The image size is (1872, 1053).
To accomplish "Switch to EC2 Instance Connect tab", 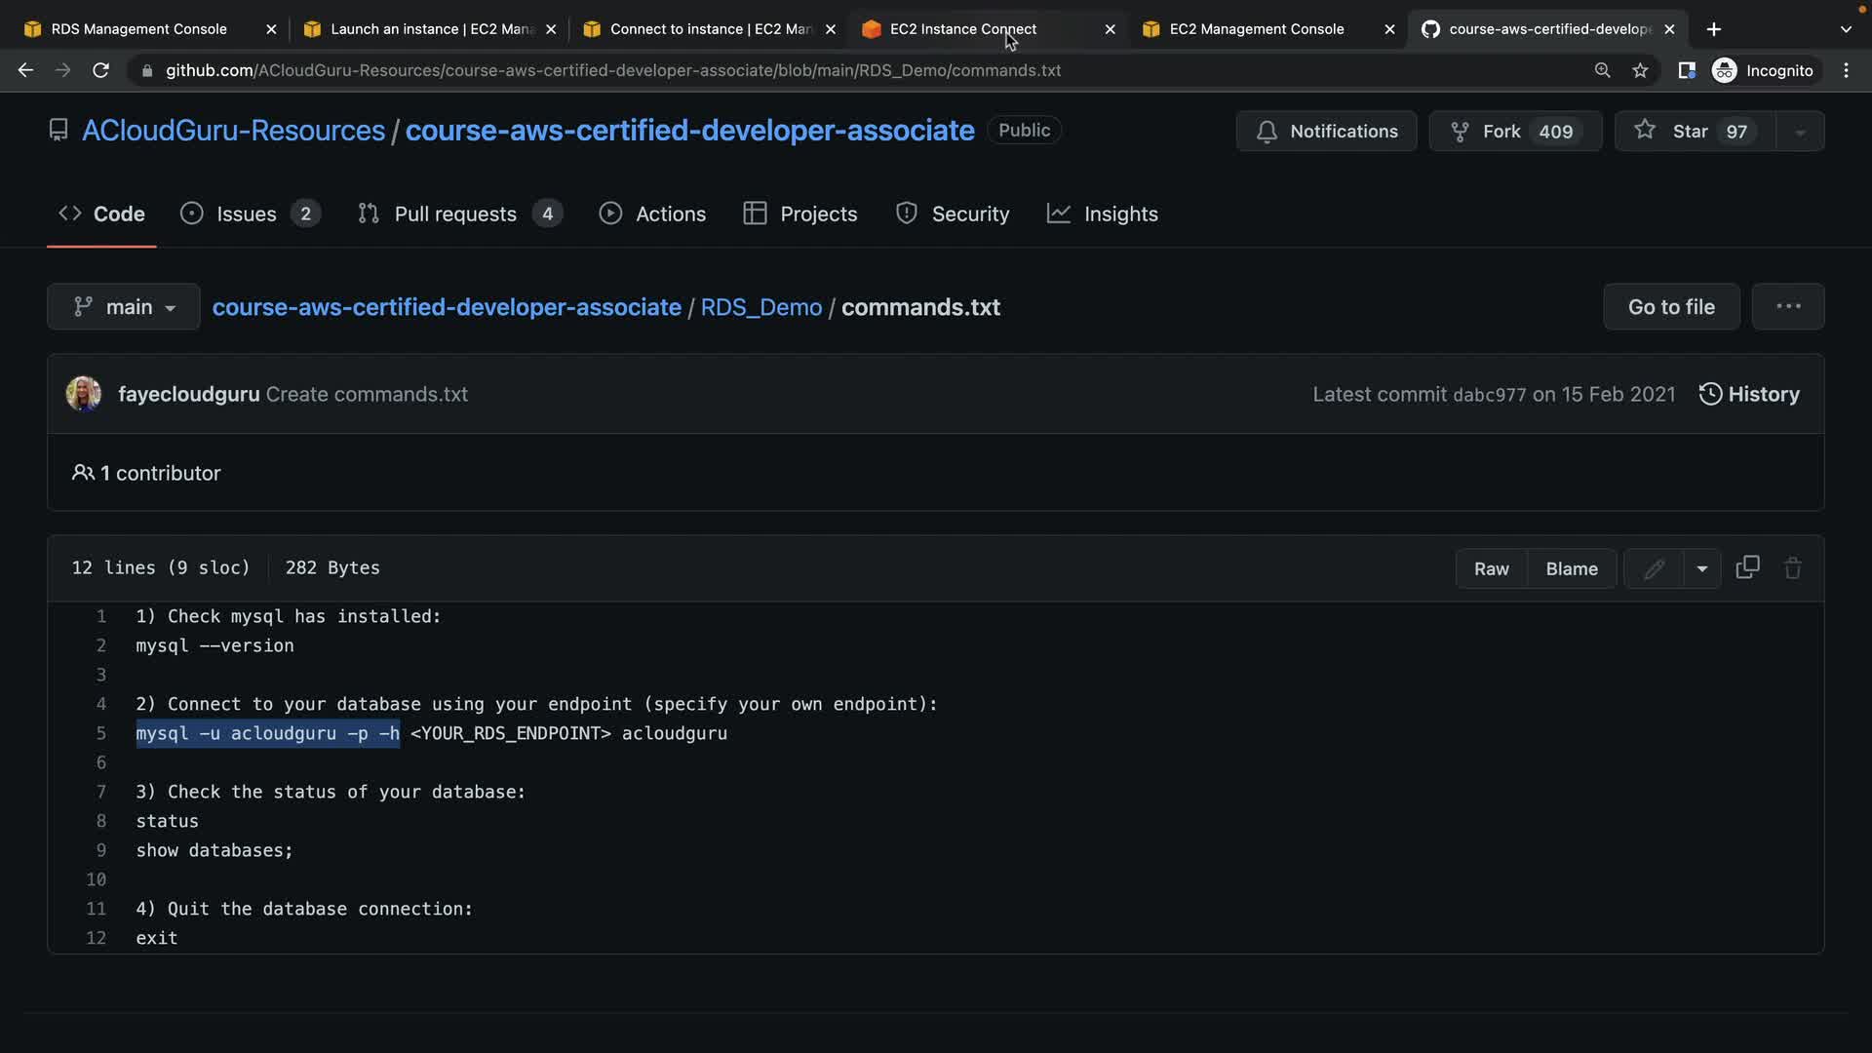I will pyautogui.click(x=962, y=29).
